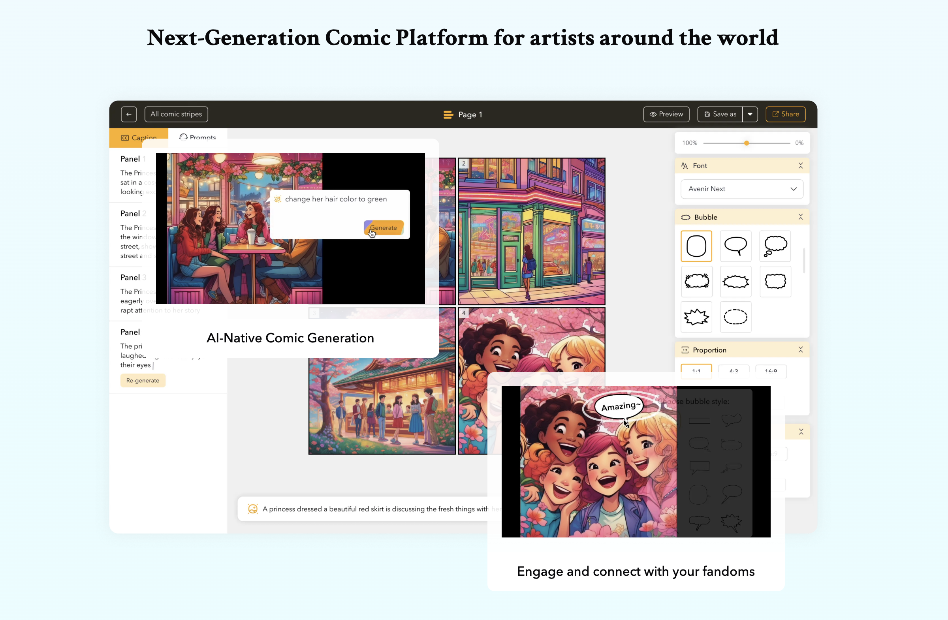Click the Preview button in the toolbar

pos(665,114)
